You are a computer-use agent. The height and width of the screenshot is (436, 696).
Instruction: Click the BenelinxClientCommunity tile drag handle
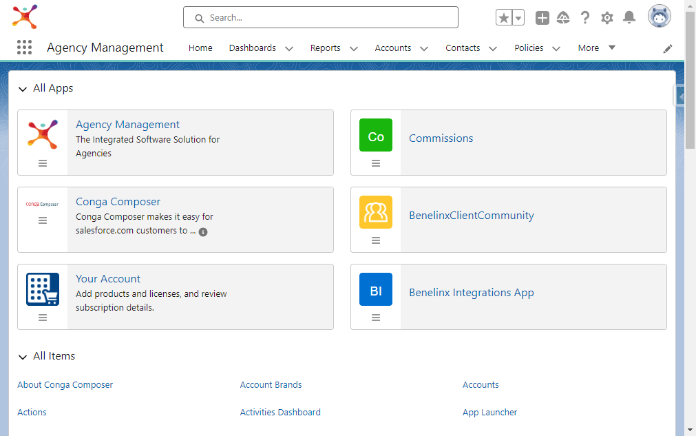375,240
